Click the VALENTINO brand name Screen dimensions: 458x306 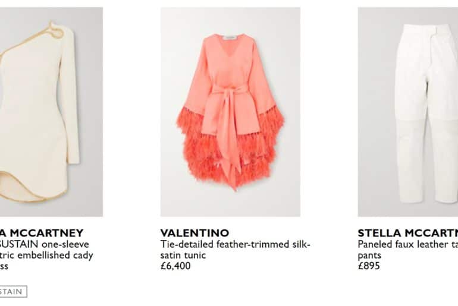[x=195, y=233]
